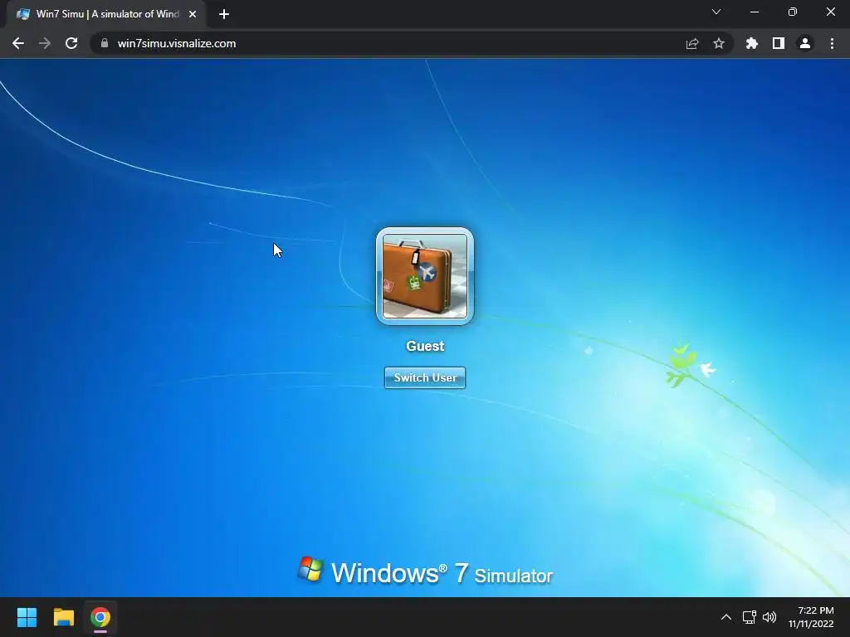Click the Switch User button
This screenshot has width=850, height=637.
click(425, 377)
